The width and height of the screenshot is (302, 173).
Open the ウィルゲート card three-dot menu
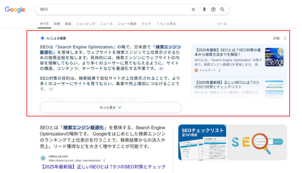pos(219,71)
